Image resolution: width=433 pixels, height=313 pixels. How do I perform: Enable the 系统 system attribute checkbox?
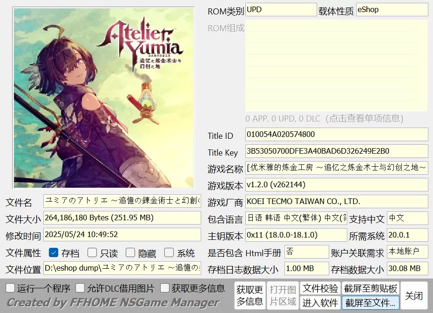click(169, 253)
